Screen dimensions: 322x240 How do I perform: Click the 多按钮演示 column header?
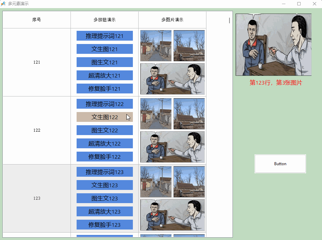104,20
